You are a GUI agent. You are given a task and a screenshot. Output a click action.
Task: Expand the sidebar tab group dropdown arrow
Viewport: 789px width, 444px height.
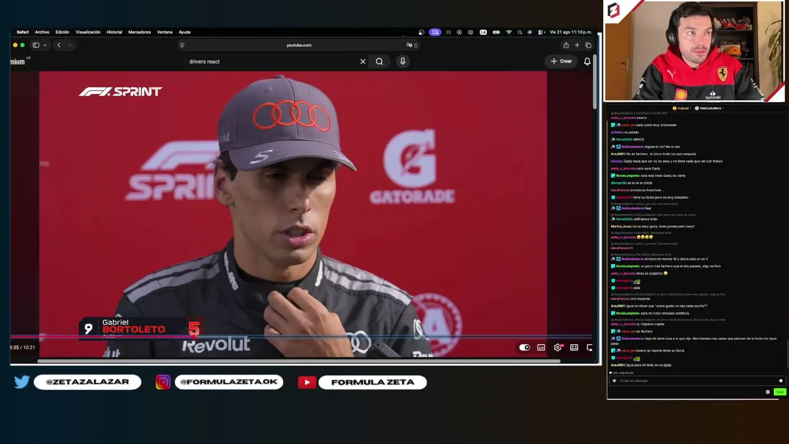click(44, 45)
